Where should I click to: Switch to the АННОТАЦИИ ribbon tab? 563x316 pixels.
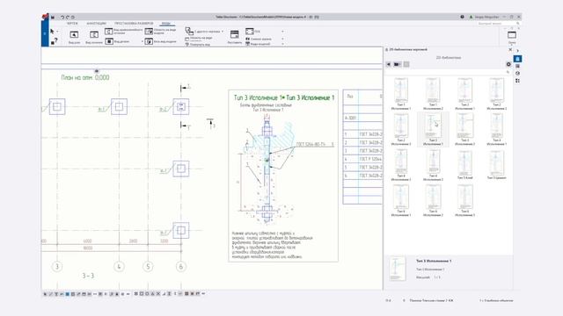96,24
